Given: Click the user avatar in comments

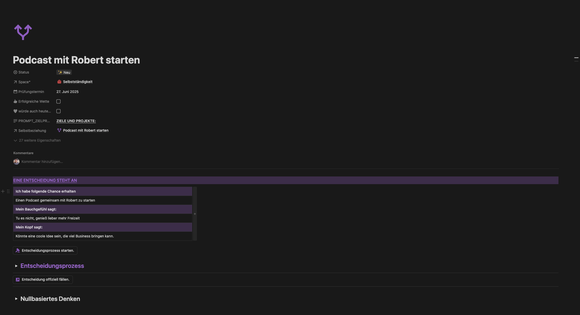Looking at the screenshot, I should click(16, 162).
